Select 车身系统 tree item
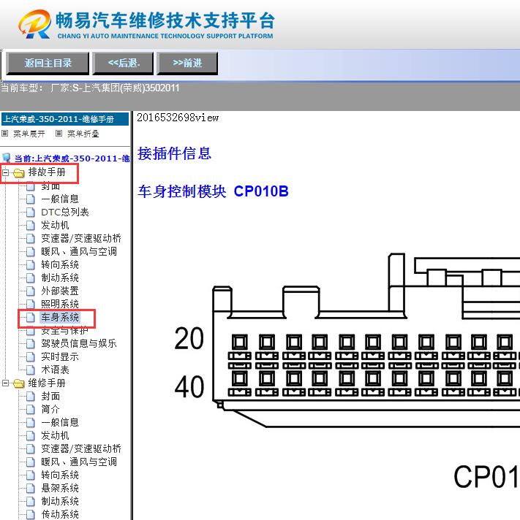Viewport: 520px width, 520px height. [x=60, y=318]
